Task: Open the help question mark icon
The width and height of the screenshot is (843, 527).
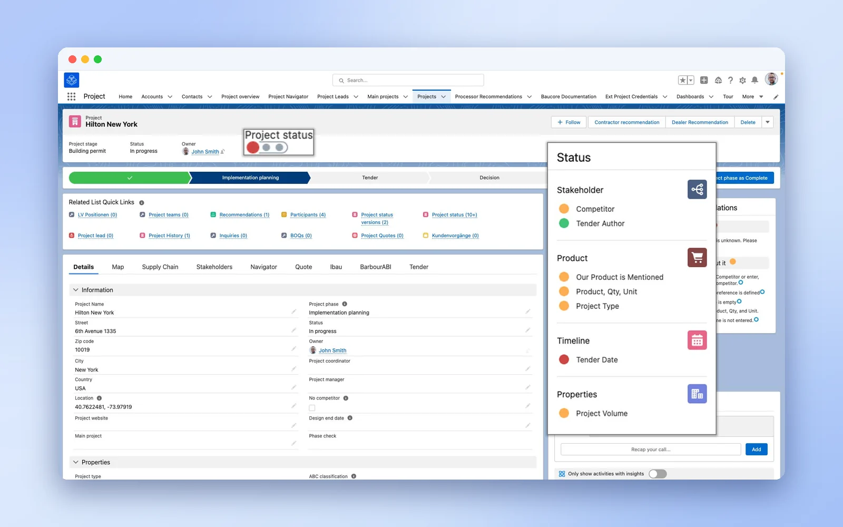Action: 730,80
